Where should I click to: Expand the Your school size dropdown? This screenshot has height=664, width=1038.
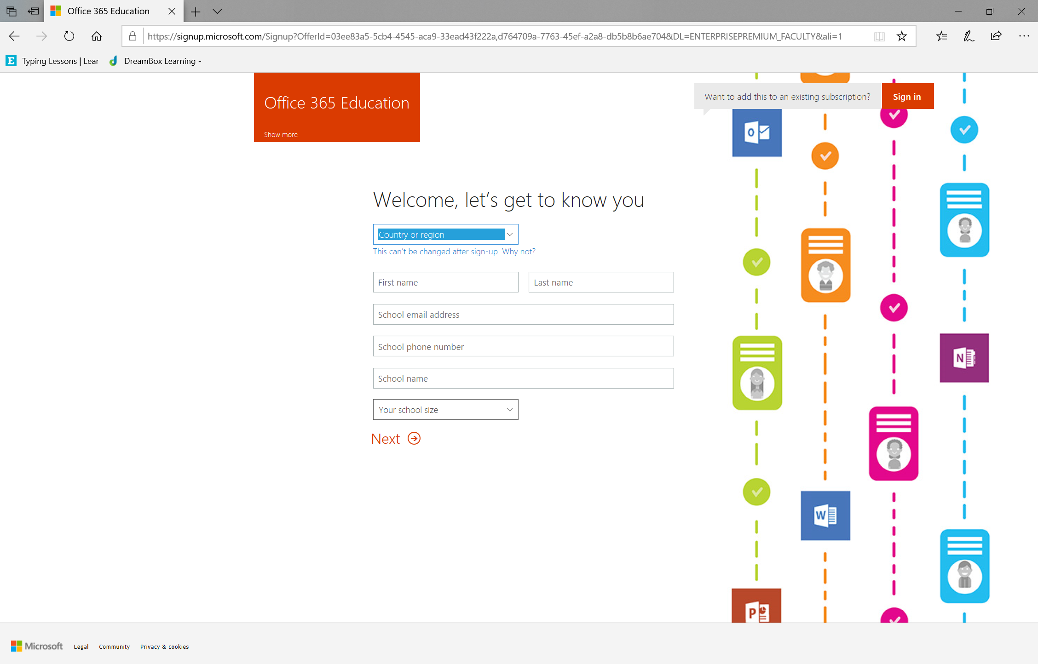tap(446, 409)
